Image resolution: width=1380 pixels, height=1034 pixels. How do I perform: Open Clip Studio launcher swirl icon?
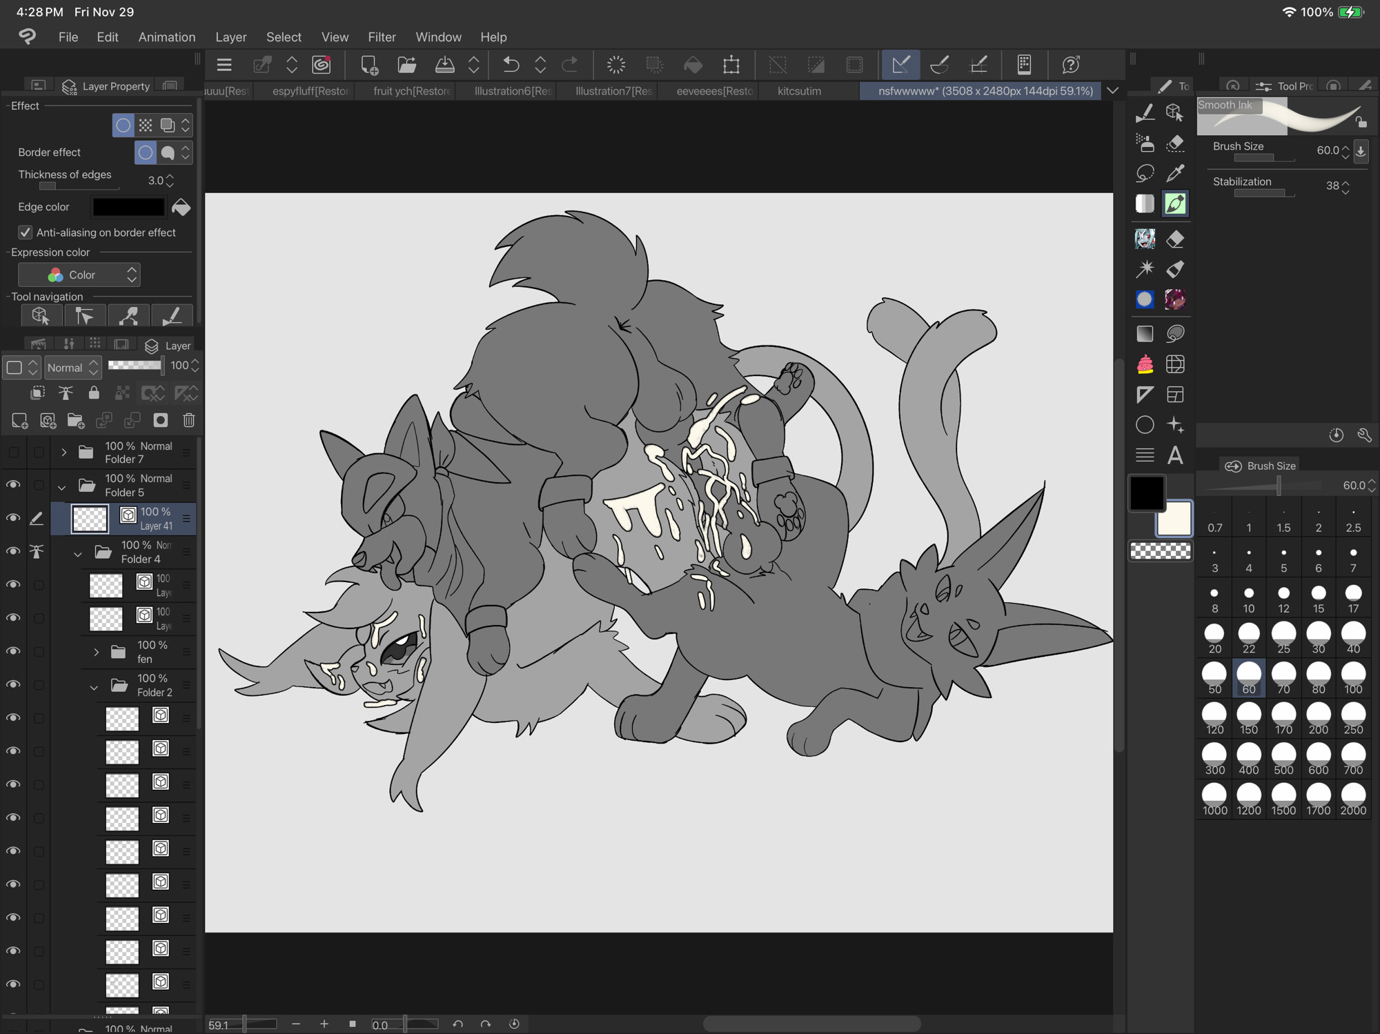pyautogui.click(x=322, y=65)
